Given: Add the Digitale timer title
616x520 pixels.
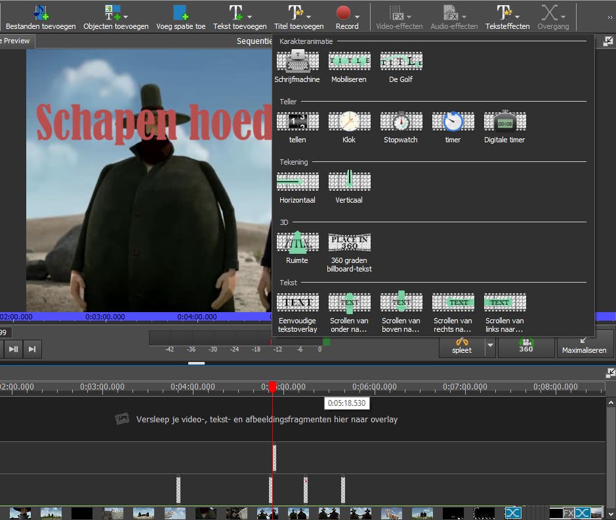Looking at the screenshot, I should click(x=504, y=127).
